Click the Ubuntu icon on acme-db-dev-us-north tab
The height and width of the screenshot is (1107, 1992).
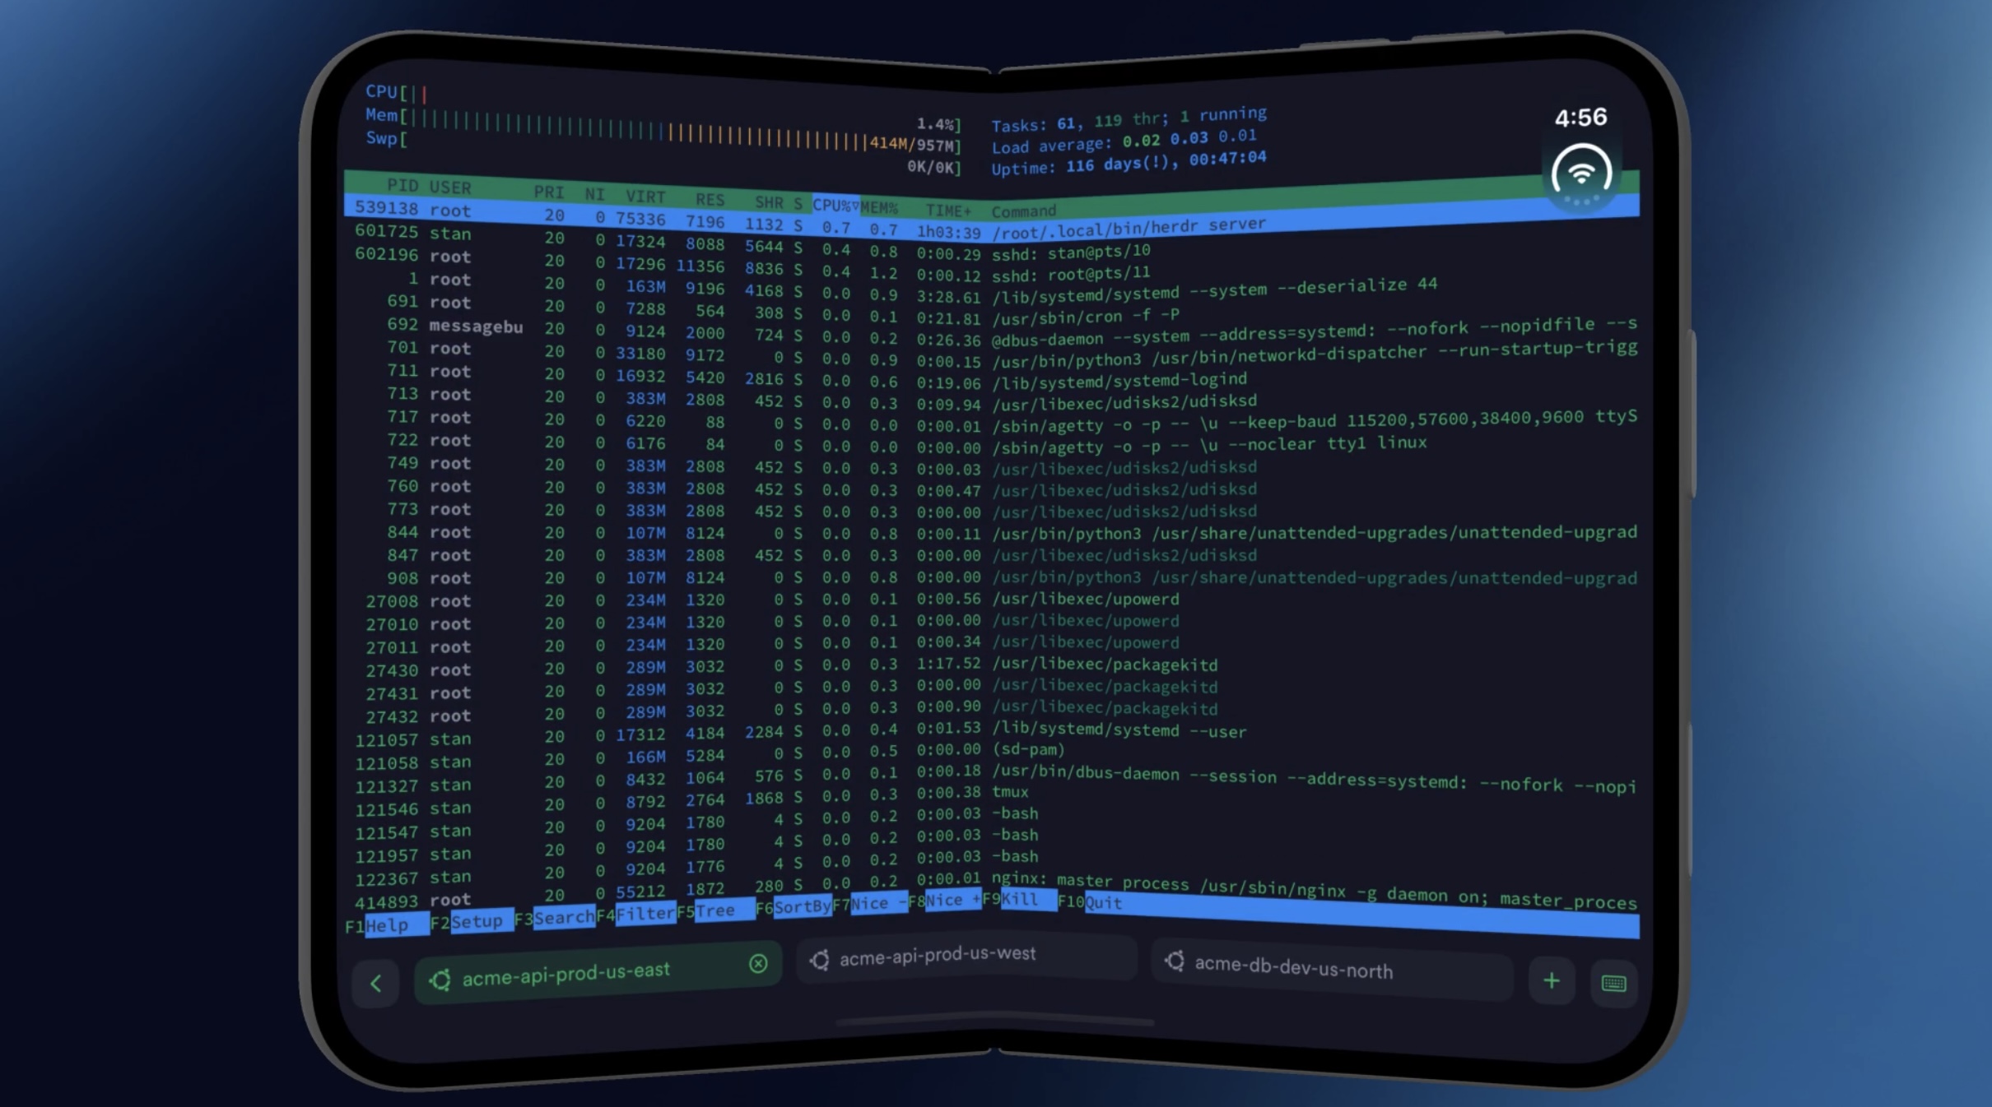point(1175,960)
